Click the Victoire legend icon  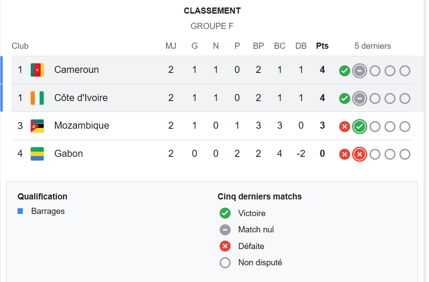pos(225,213)
